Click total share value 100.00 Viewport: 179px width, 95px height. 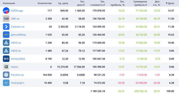[x=170, y=91]
